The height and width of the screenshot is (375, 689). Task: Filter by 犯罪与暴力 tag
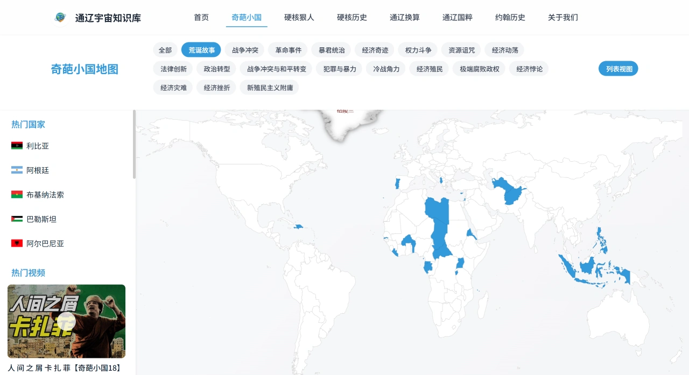coord(340,69)
